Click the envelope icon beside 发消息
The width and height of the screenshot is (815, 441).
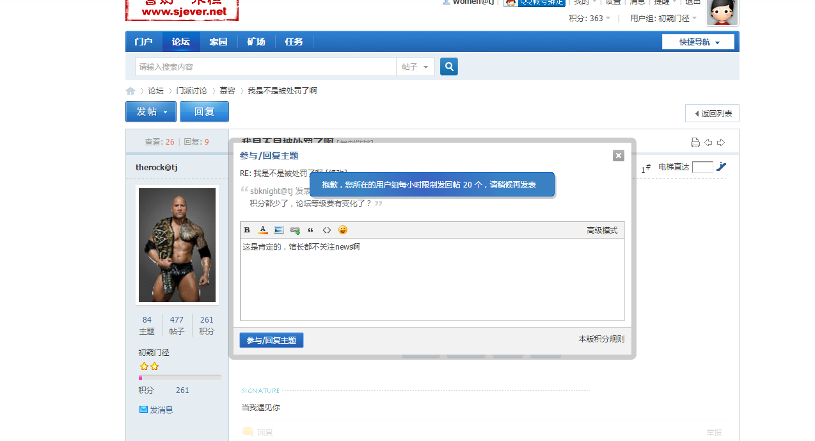pos(143,410)
